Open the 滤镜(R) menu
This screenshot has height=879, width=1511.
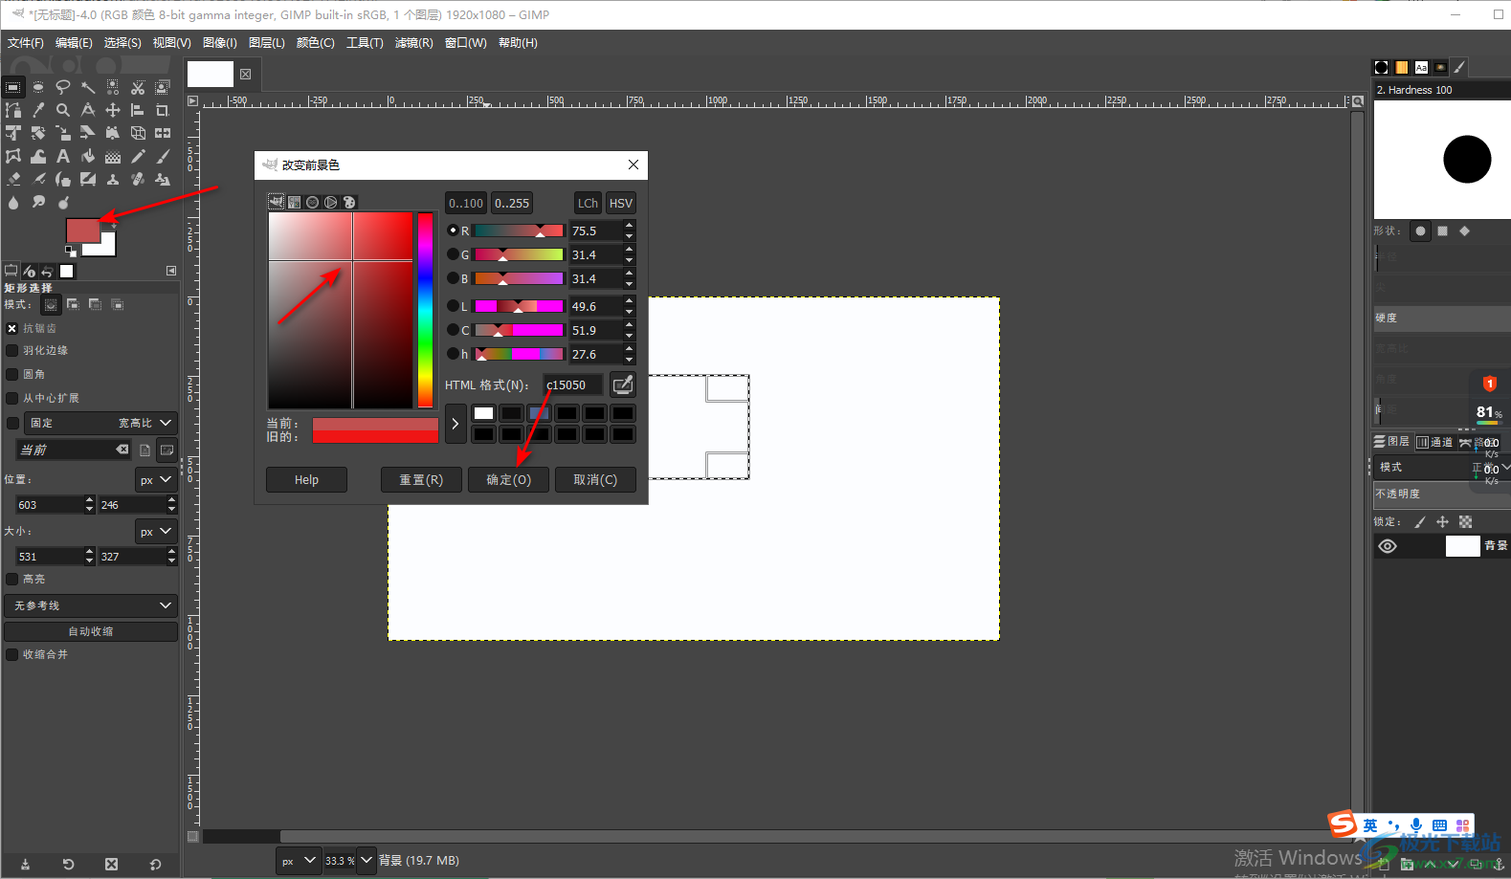tap(413, 43)
